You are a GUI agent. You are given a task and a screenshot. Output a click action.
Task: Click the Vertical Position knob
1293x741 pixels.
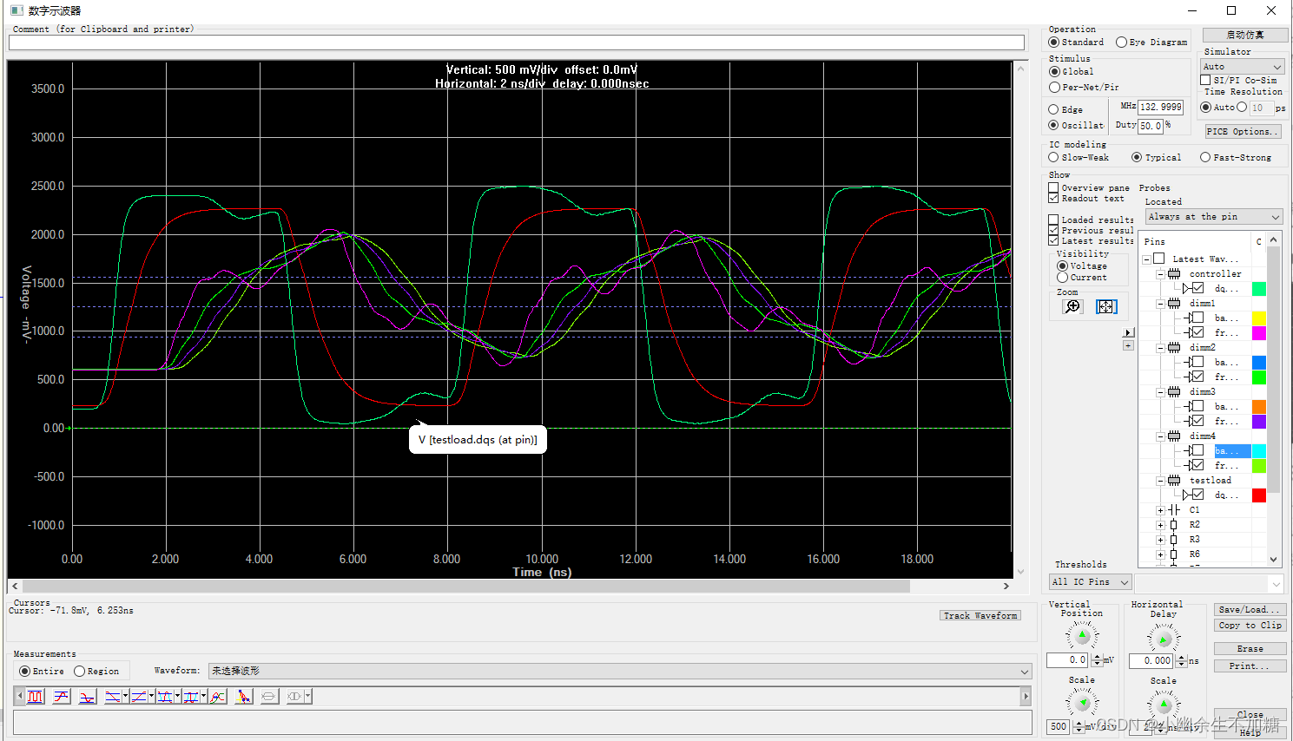click(x=1082, y=636)
